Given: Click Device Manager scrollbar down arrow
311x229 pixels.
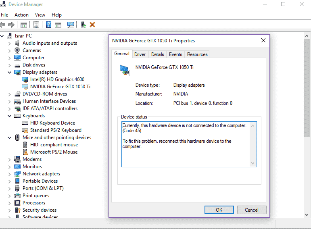Looking at the screenshot, I should point(307,215).
